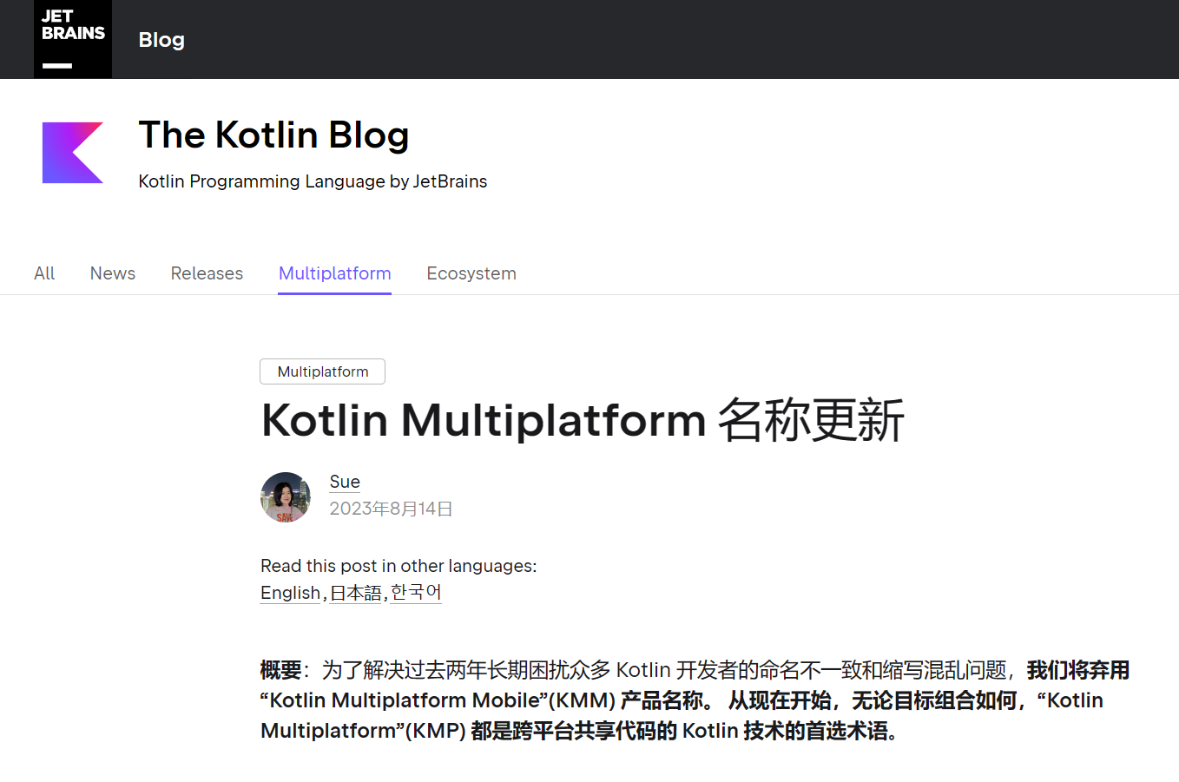The image size is (1179, 782).
Task: Switch to the Ecosystem tab
Action: click(471, 273)
